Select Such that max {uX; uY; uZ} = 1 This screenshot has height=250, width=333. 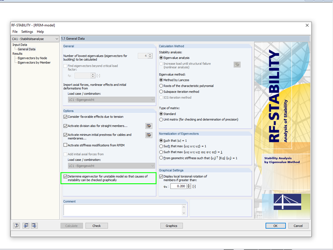pos(161,146)
